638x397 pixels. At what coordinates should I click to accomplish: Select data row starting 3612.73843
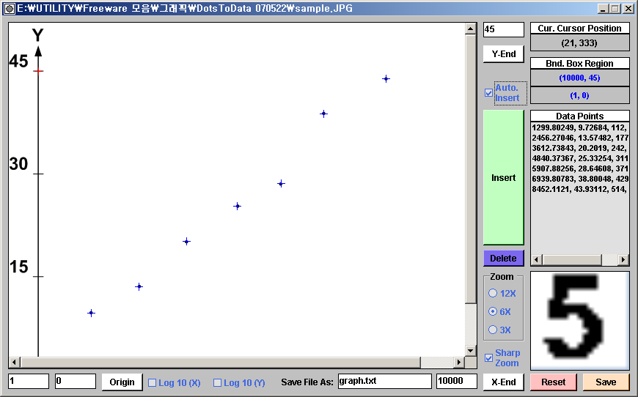tap(579, 148)
